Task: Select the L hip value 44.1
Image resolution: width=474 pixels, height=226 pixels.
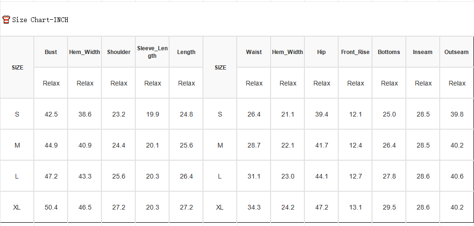Action: pos(322,176)
